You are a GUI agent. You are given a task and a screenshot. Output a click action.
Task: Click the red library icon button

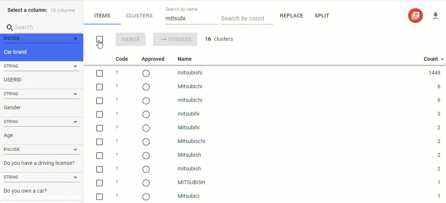(x=415, y=16)
